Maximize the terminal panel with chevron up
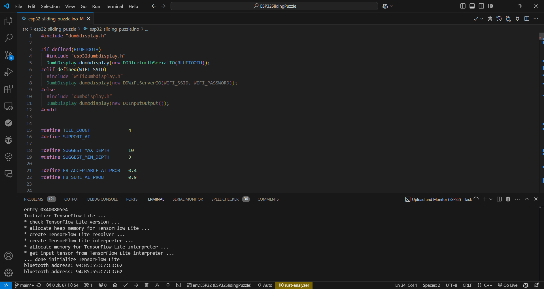The width and height of the screenshot is (544, 289). (x=527, y=199)
